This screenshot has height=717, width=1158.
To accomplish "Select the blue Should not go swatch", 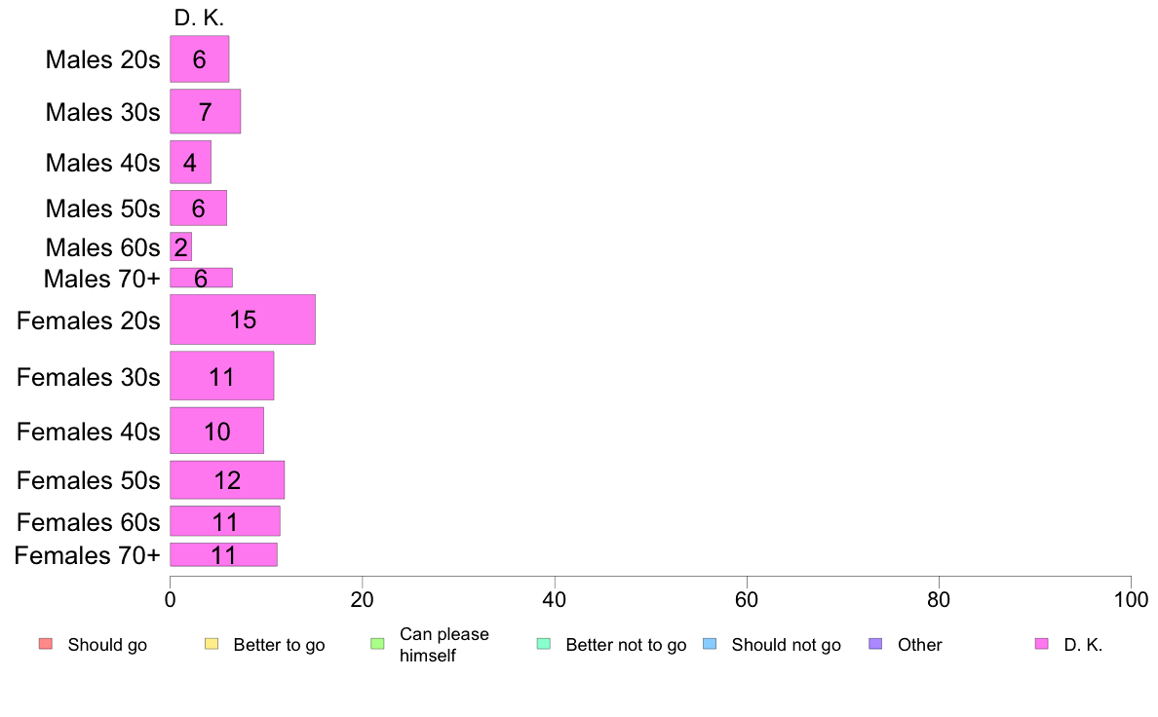I will 710,644.
